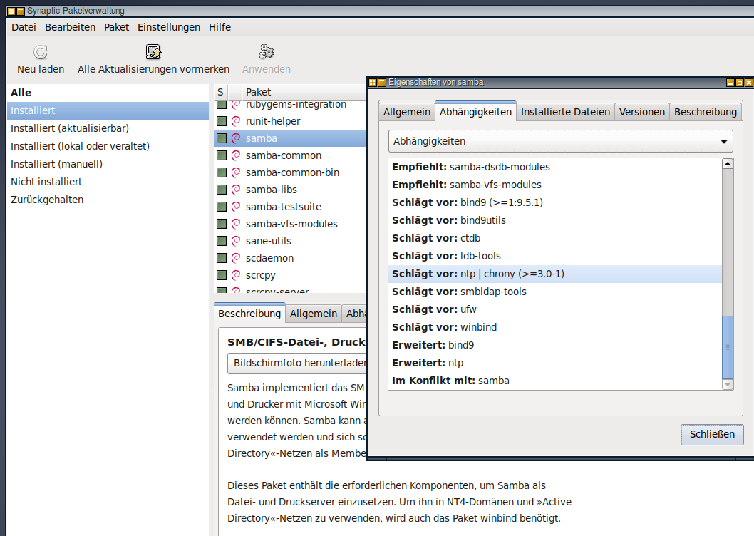Click the Debian swirl icon beside samba-vfs-modules
This screenshot has height=536, width=754.
coord(236,224)
